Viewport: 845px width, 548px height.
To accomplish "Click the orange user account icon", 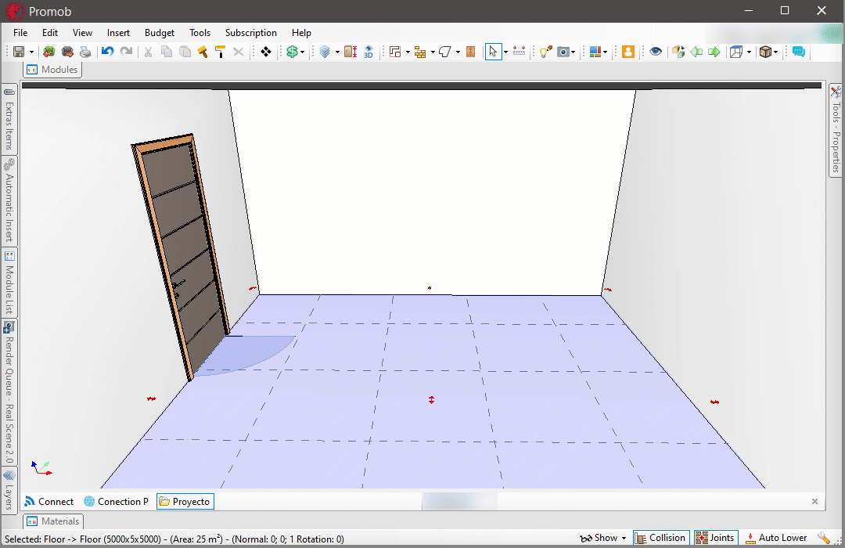I will 627,52.
